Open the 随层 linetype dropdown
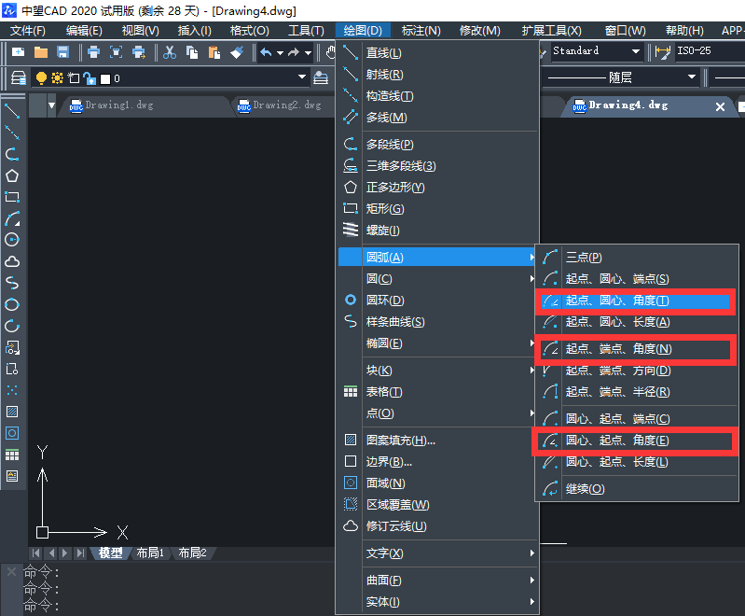This screenshot has height=616, width=745. point(691,77)
